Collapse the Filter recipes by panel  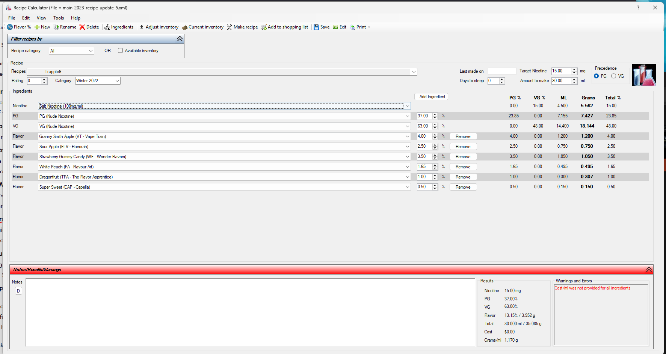(180, 39)
